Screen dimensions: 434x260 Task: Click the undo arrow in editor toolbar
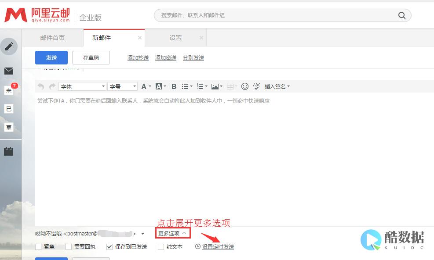pyautogui.click(x=41, y=86)
